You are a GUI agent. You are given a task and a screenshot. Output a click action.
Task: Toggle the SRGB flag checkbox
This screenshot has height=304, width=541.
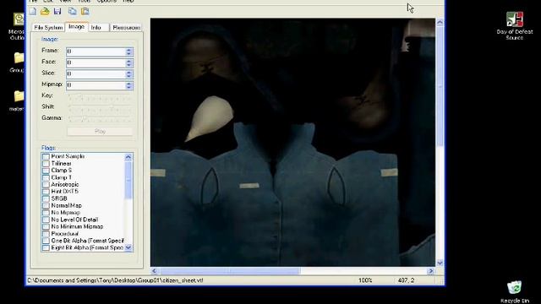pyautogui.click(x=46, y=198)
